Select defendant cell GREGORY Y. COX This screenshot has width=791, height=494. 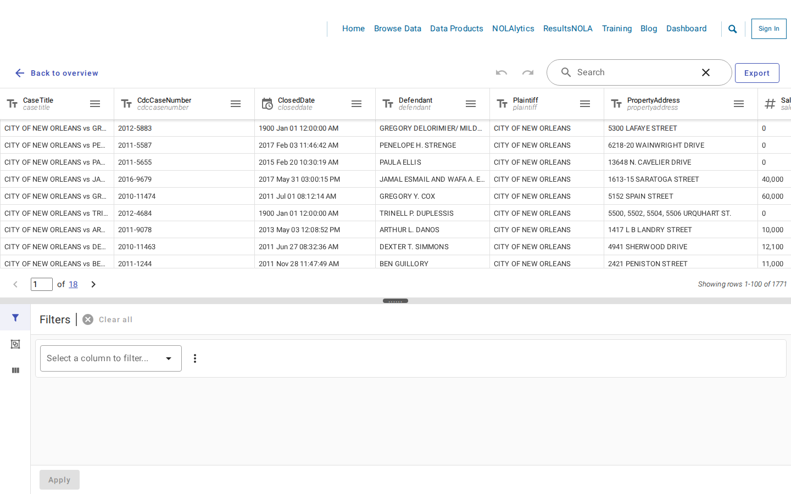432,197
